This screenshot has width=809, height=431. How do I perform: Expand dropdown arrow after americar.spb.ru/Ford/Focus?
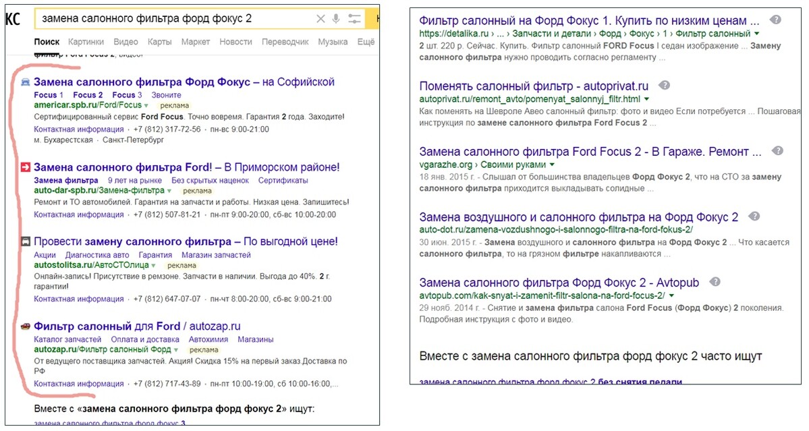(x=146, y=105)
